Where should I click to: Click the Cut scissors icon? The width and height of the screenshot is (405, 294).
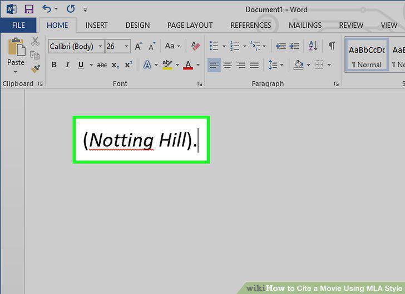35,41
